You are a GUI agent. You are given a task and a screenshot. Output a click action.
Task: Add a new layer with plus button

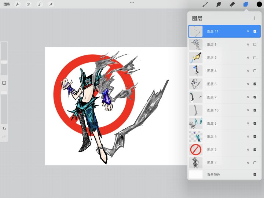pyautogui.click(x=254, y=18)
